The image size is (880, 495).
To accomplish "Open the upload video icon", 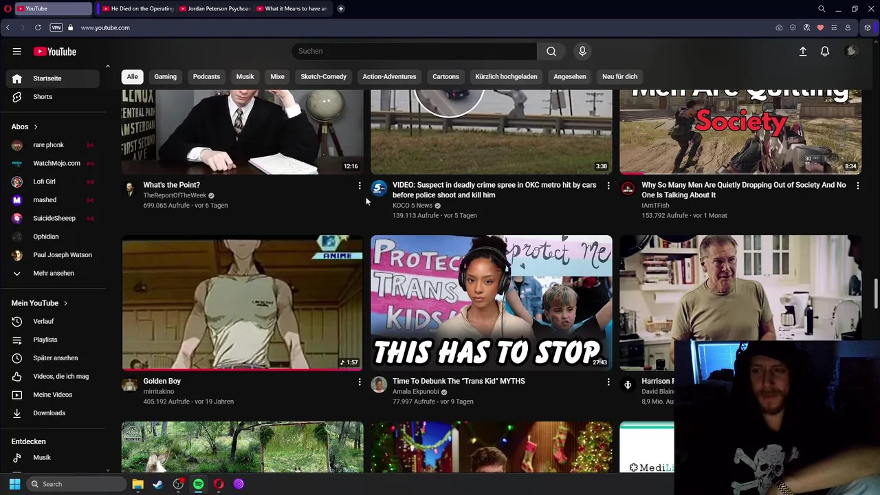I will click(802, 51).
